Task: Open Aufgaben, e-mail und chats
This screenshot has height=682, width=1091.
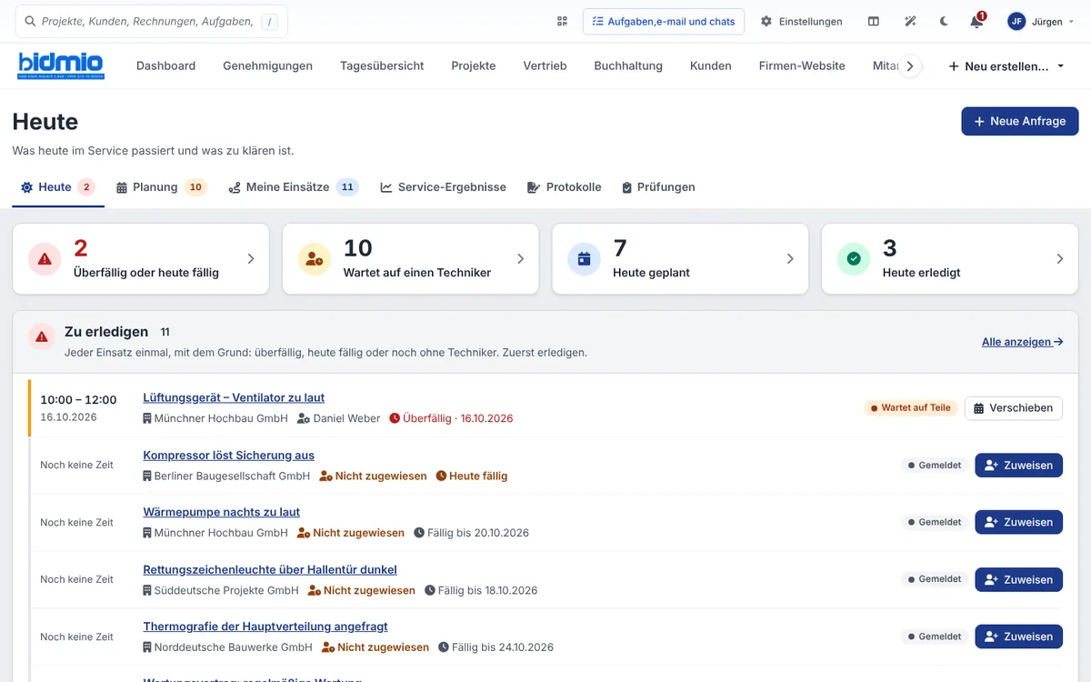Action: pos(664,21)
